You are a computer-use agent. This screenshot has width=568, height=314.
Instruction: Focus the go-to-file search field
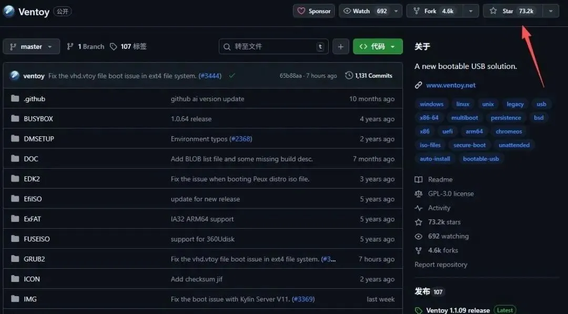pos(273,46)
